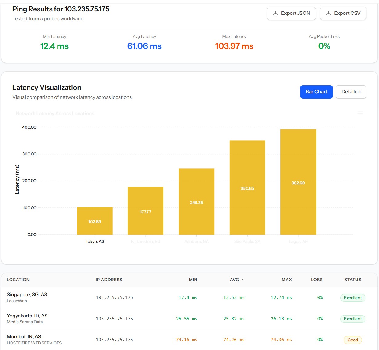The image size is (379, 350).
Task: Switch to the Detailed view
Action: [351, 92]
